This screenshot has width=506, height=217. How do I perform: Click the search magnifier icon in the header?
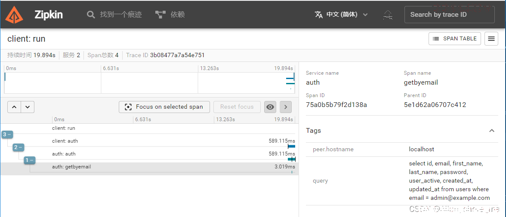(x=91, y=15)
